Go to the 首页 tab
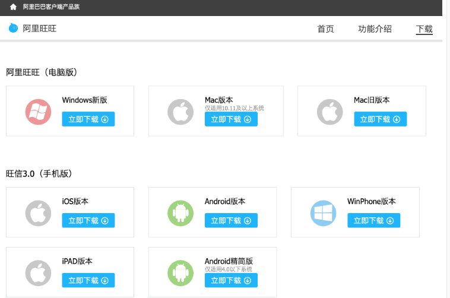450x298 pixels. 325,28
